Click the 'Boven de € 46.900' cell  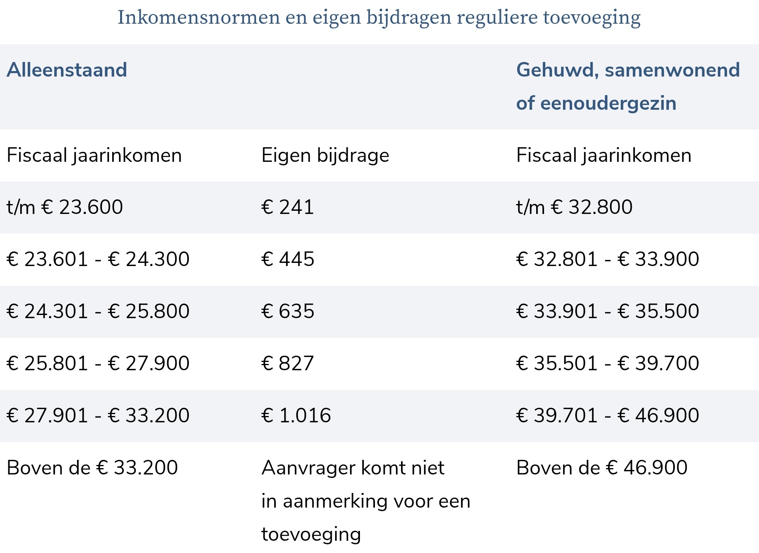[x=602, y=468]
